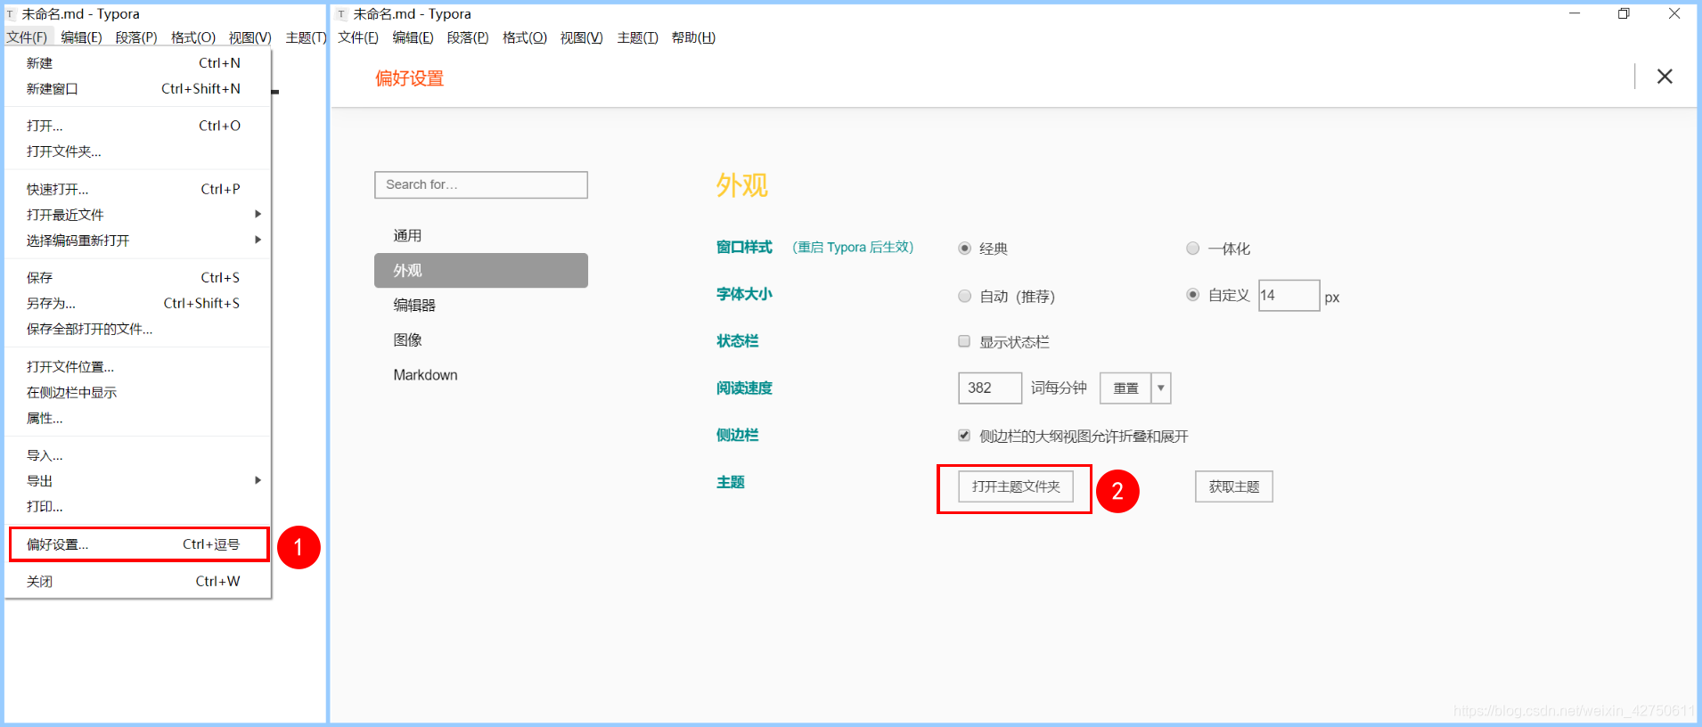
Task: Choose 另存为... menu entry
Action: 137,304
